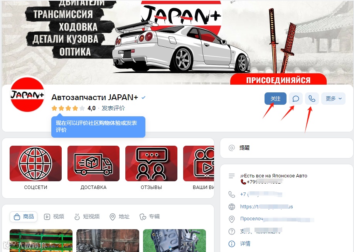This screenshot has height=252, width=354.
Task: Open the third product thumbnail of Toyota engine
Action: 175,240
